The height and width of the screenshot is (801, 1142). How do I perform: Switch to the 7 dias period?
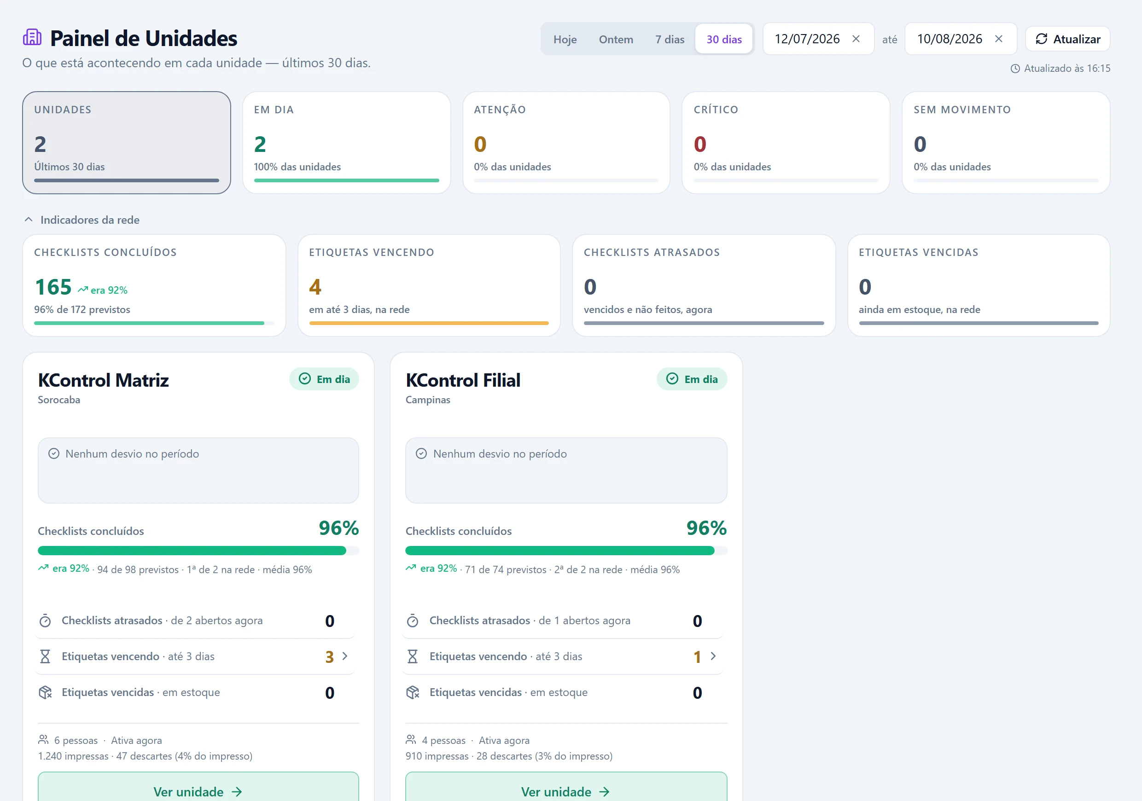(670, 39)
